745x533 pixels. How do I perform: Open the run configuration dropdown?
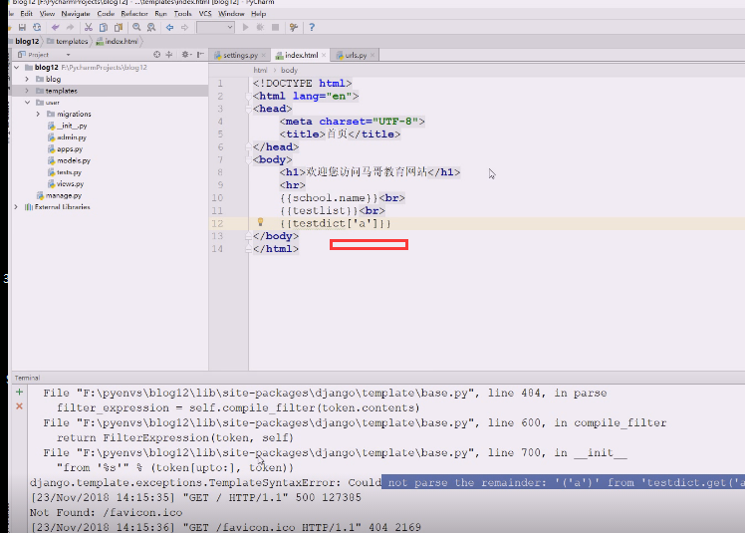215,28
